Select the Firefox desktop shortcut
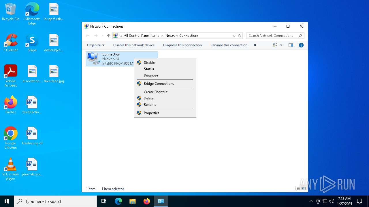Screen dimensions: 369x207 pyautogui.click(x=11, y=105)
